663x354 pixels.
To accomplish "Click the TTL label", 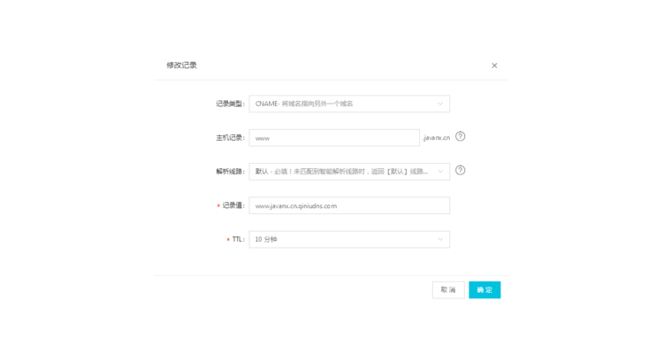I will coord(238,239).
